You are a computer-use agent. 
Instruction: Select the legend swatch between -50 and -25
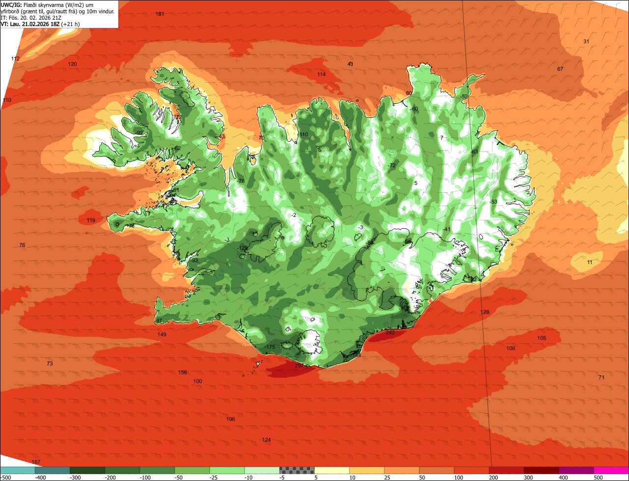click(x=192, y=470)
